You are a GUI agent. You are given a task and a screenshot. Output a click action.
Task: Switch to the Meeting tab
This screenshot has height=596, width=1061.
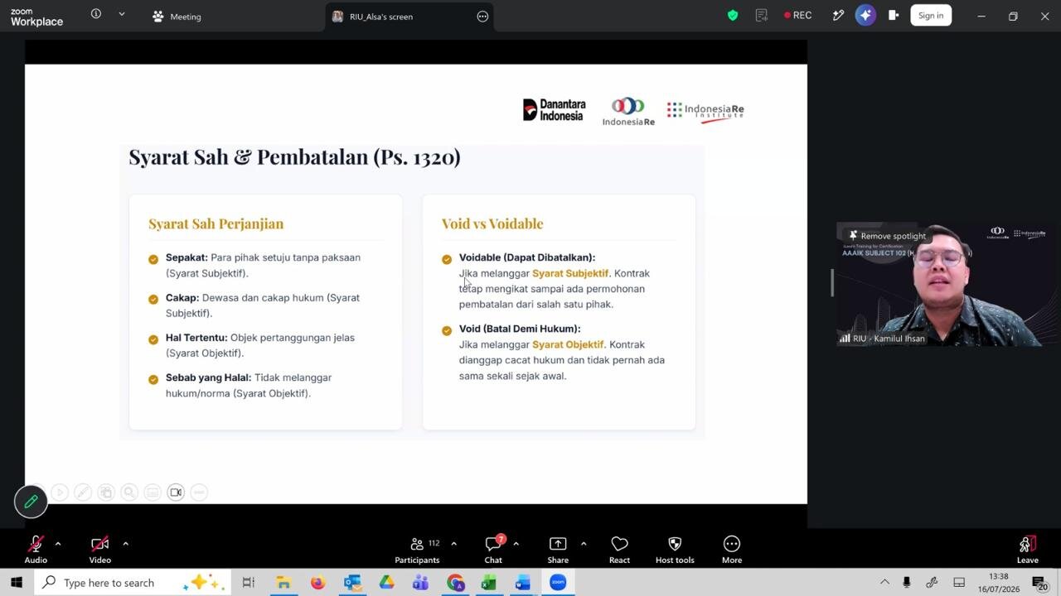177,17
